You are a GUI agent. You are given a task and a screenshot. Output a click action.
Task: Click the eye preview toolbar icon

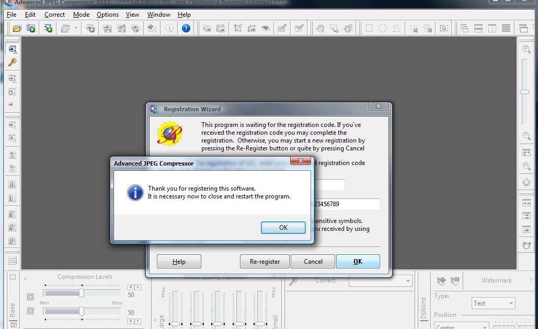(266, 28)
